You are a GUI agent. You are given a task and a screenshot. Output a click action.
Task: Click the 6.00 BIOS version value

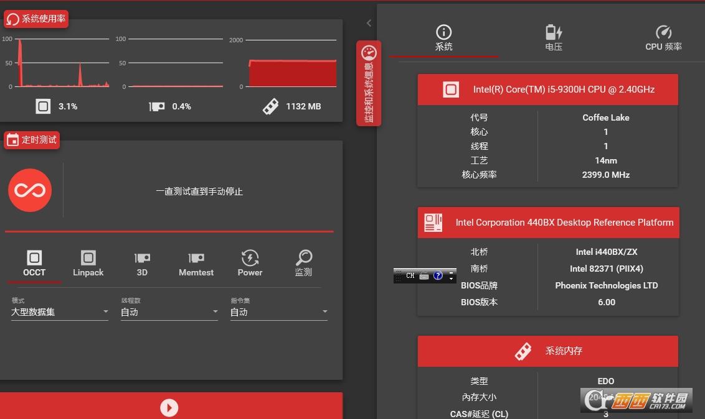[607, 302]
